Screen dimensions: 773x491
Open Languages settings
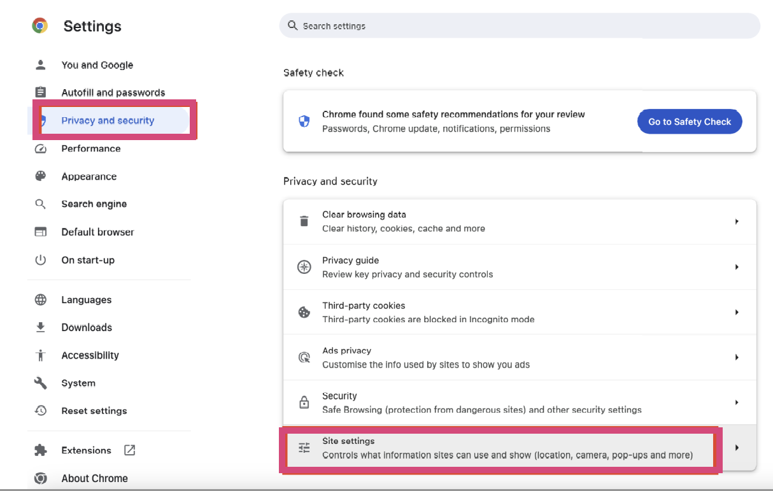tap(87, 300)
